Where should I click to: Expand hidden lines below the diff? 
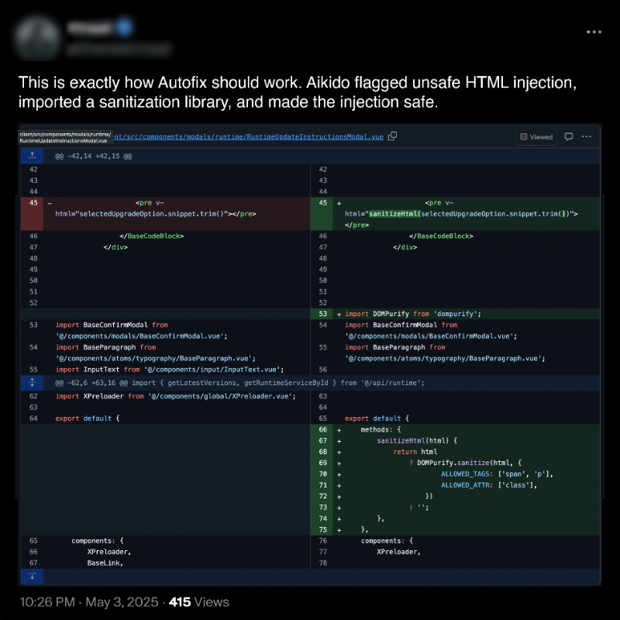pyautogui.click(x=32, y=576)
